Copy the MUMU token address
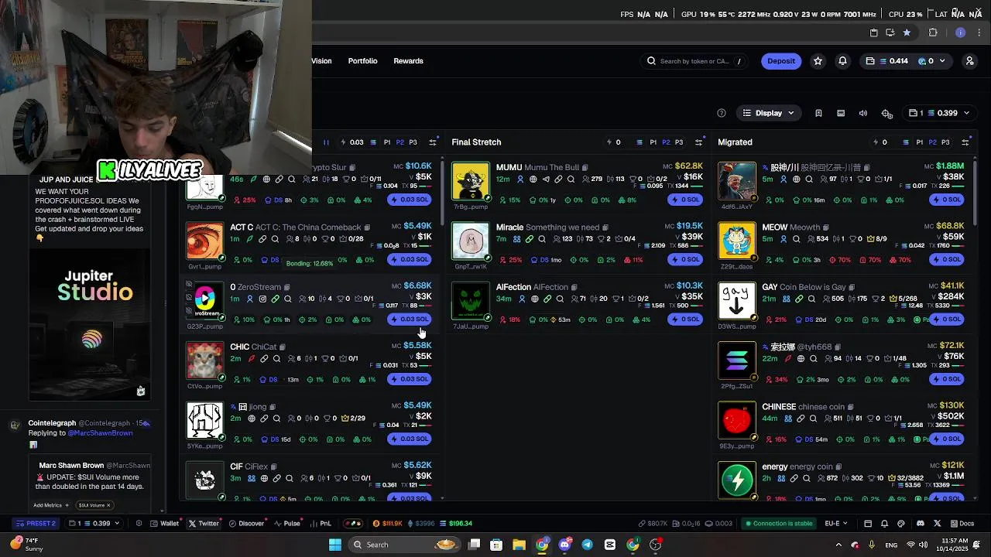 pyautogui.click(x=585, y=167)
